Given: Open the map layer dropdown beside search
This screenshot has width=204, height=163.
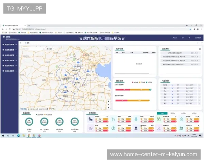Looking at the screenshot, I should click(52, 49).
